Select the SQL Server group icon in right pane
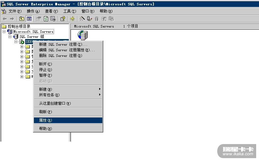Screen dimensions: 259x160 pos(83,35)
